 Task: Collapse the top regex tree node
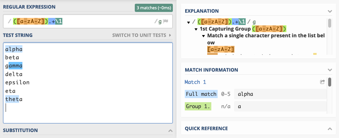click(189, 22)
